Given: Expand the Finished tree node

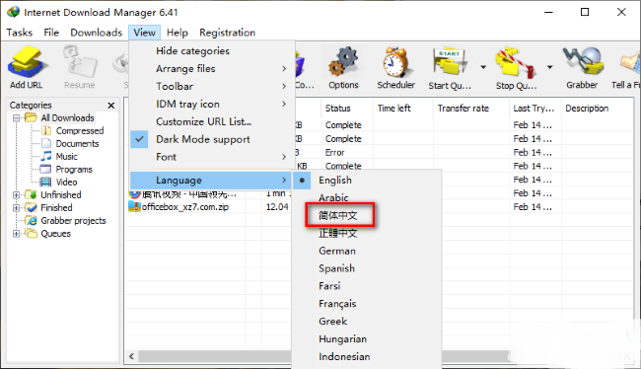Looking at the screenshot, I should (16, 208).
